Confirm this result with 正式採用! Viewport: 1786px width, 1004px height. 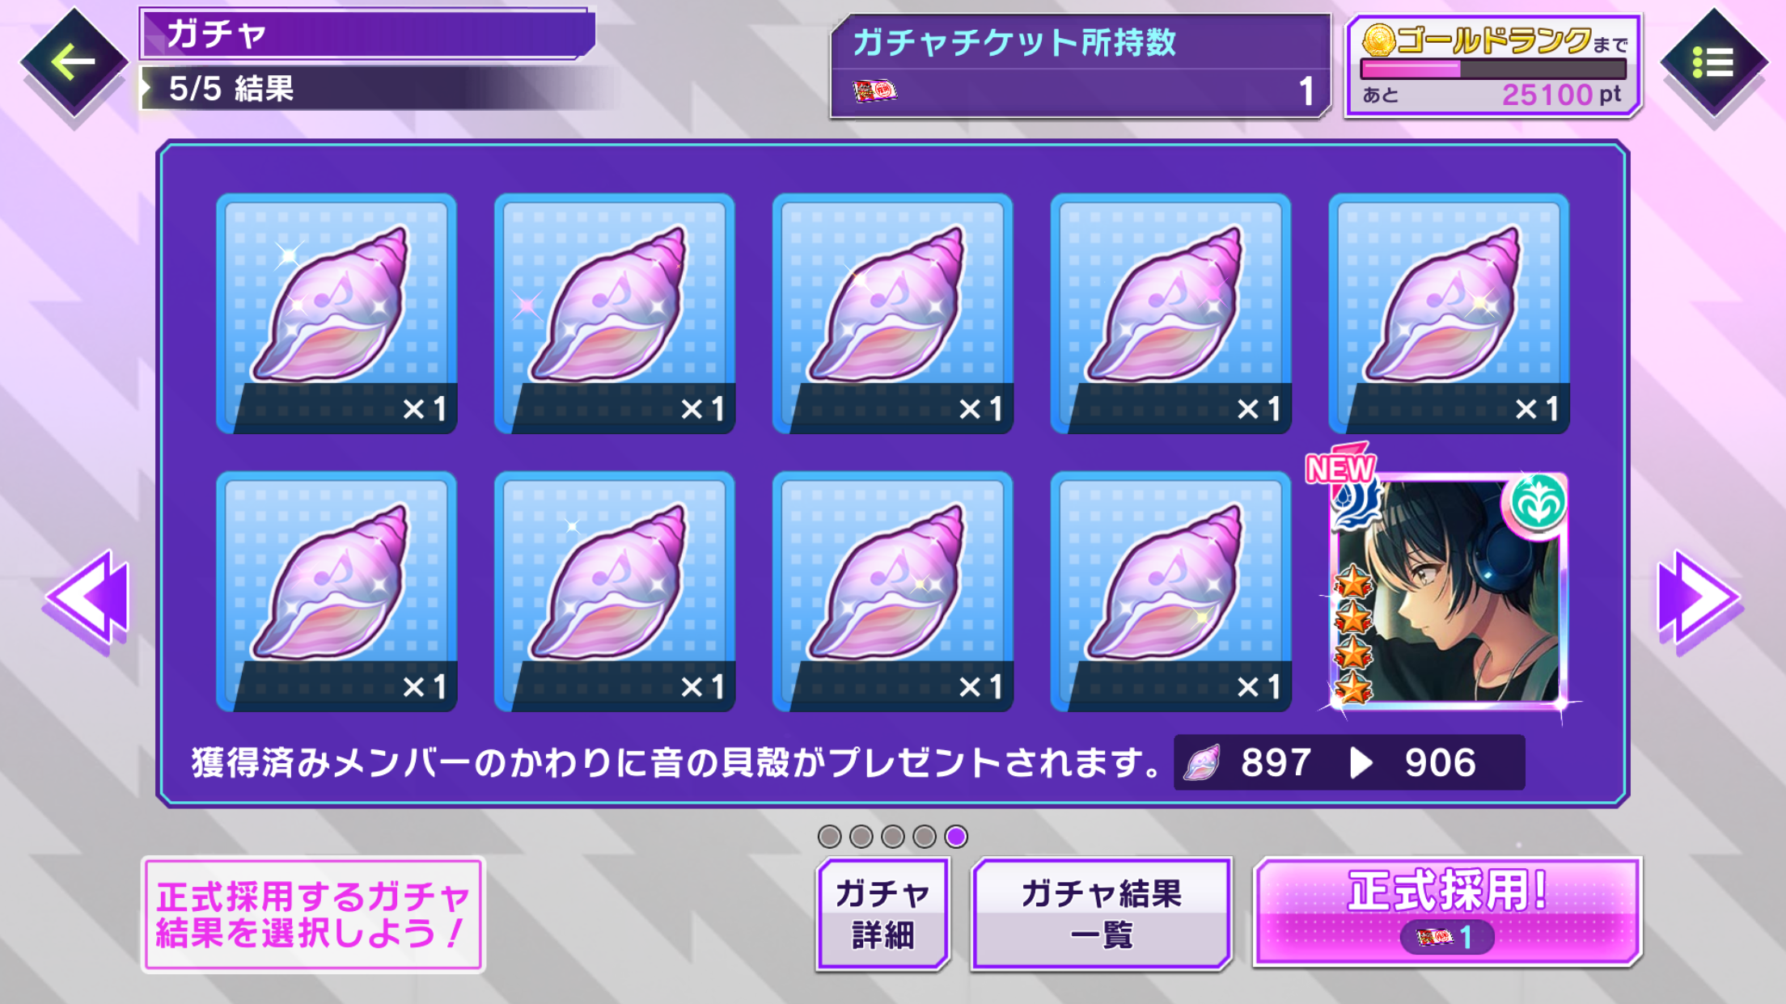(x=1447, y=912)
